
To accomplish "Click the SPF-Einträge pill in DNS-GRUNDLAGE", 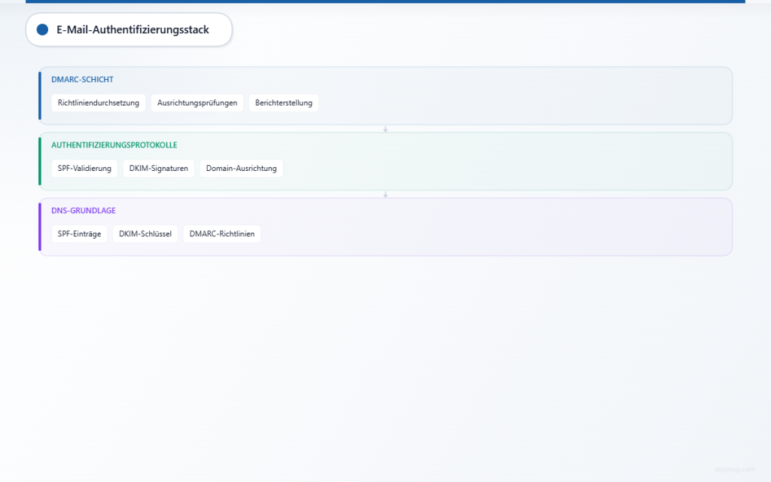I will [79, 233].
